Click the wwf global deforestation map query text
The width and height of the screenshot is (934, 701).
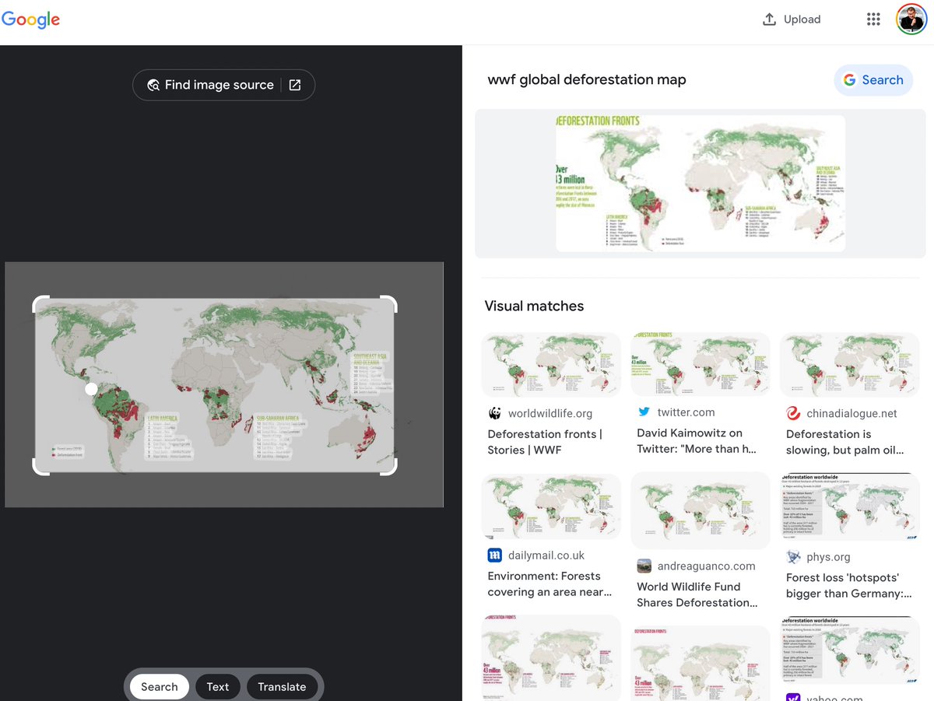point(587,79)
